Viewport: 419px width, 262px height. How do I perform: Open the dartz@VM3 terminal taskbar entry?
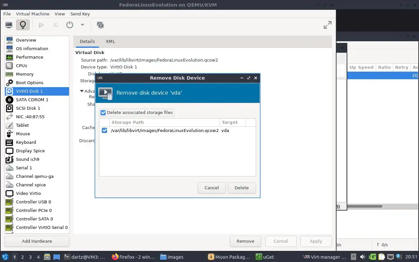click(84, 257)
